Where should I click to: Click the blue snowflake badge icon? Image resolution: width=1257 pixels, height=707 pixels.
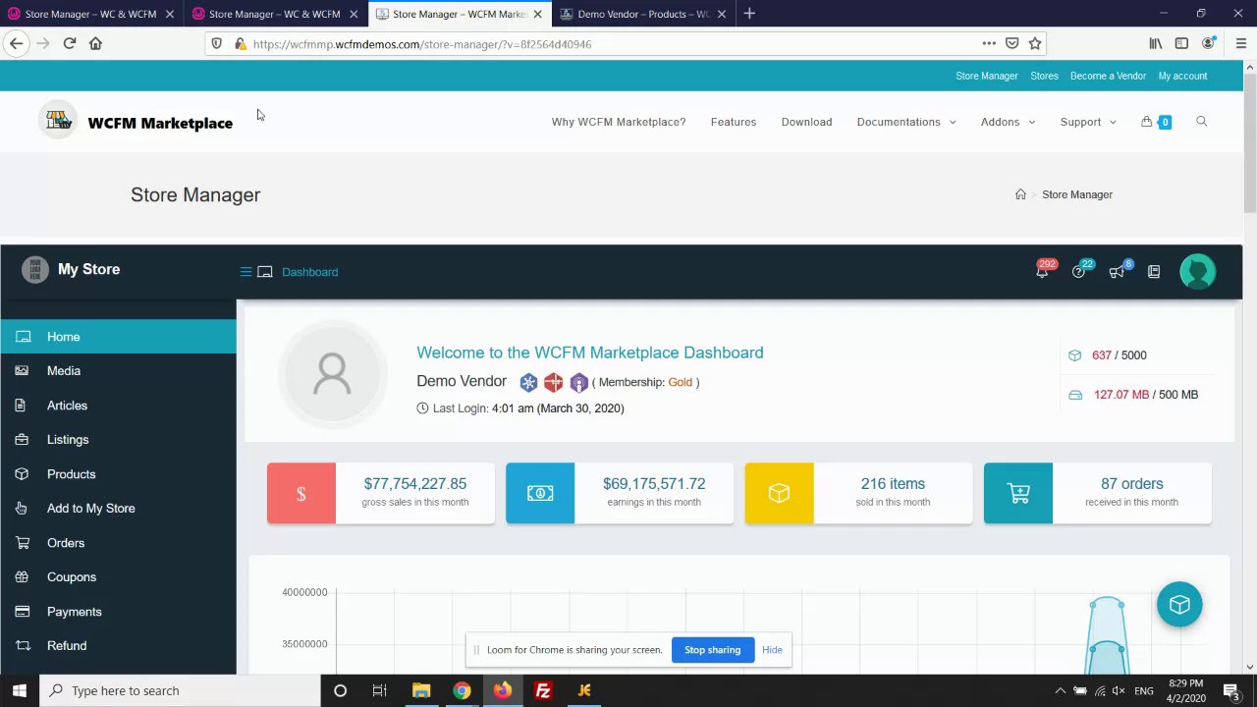(528, 382)
